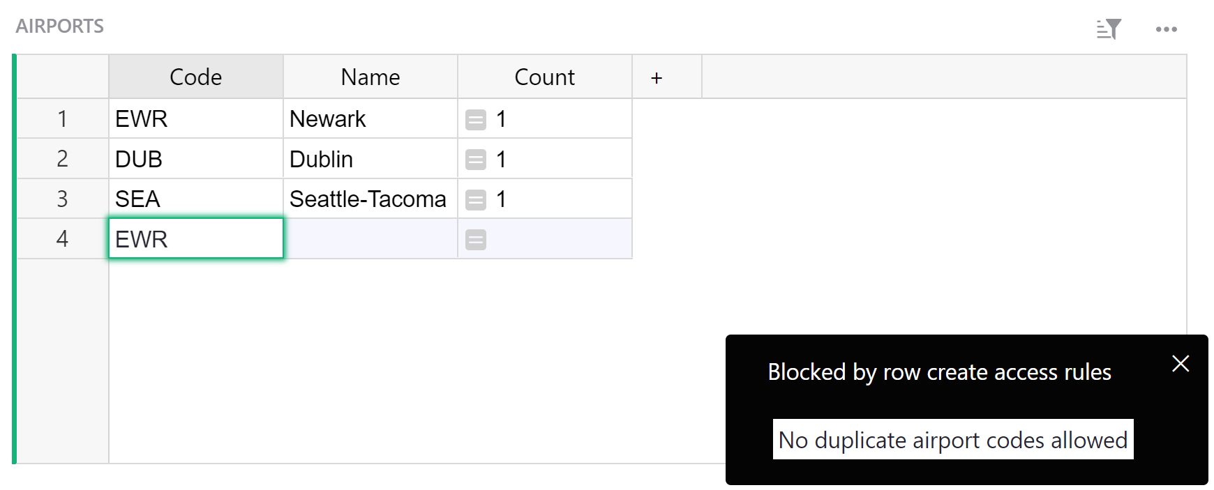
Task: Click the EWR cell being edited
Action: pos(195,238)
